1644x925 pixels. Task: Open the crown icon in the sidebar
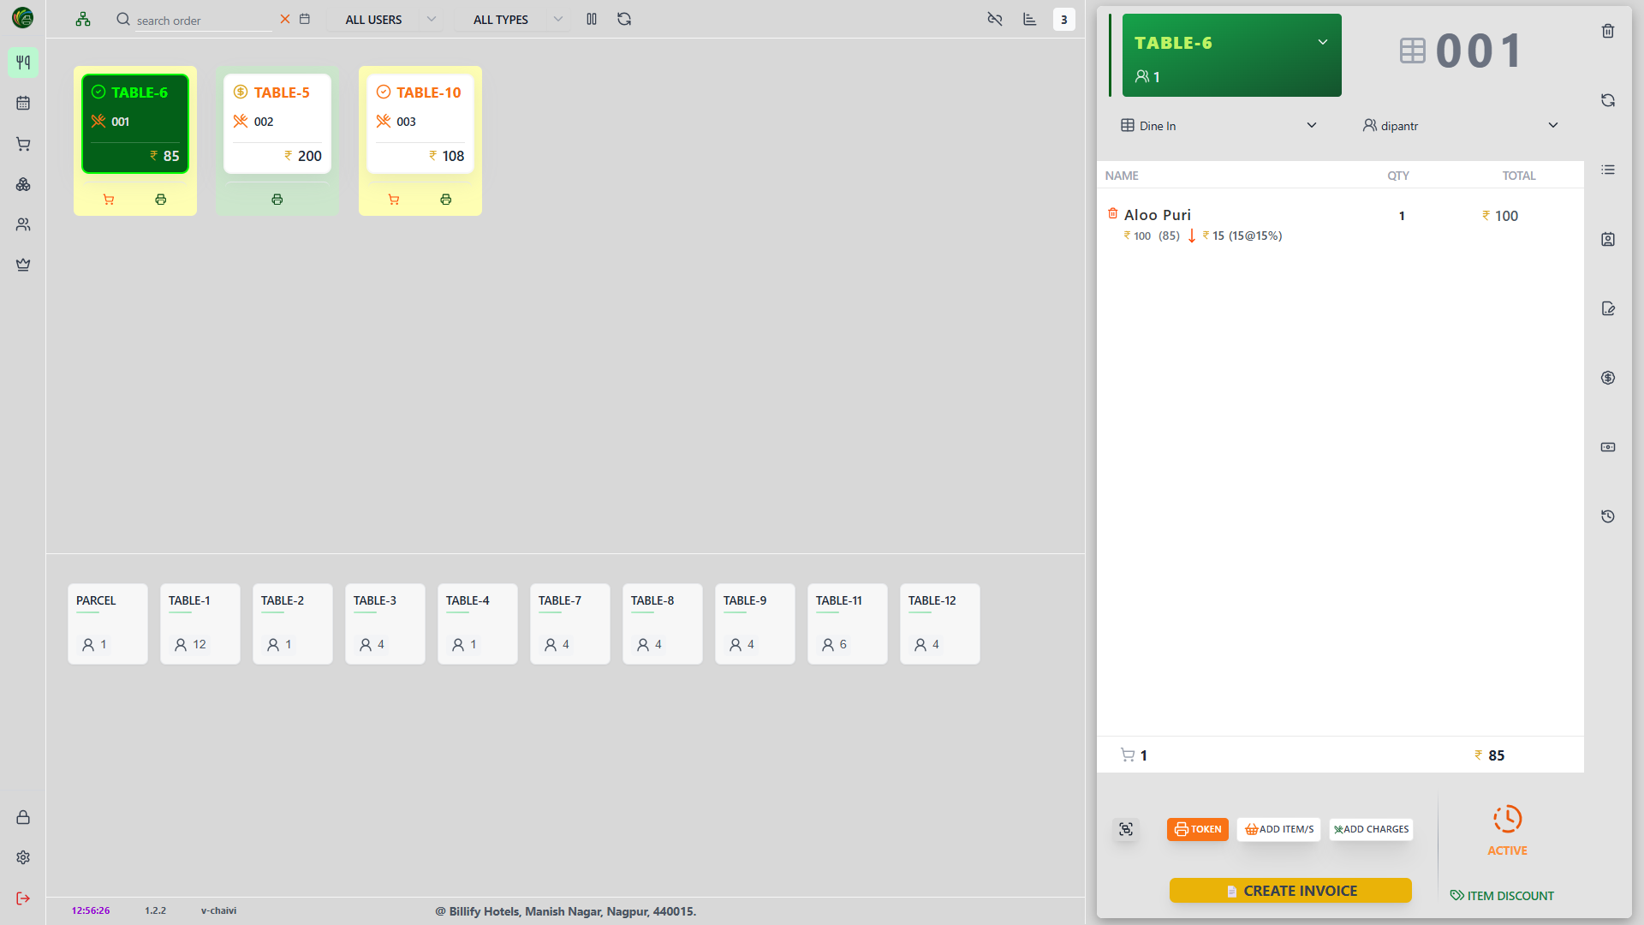click(x=23, y=265)
